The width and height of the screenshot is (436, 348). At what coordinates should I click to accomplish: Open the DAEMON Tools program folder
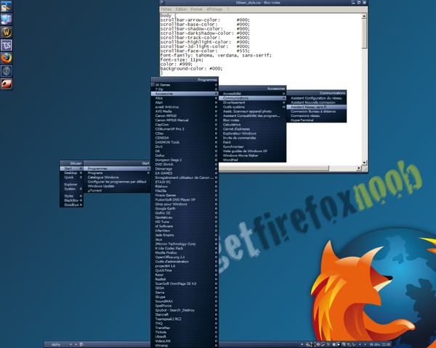tap(185, 142)
